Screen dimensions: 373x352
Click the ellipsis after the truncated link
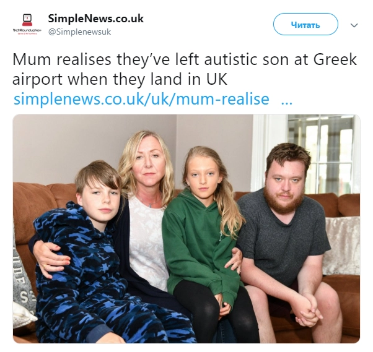(x=287, y=103)
